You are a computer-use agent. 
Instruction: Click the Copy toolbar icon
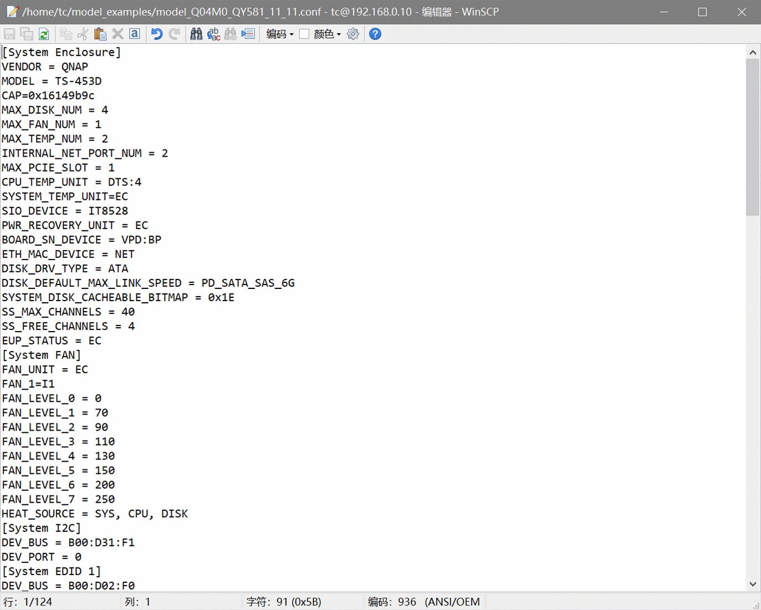click(x=66, y=34)
